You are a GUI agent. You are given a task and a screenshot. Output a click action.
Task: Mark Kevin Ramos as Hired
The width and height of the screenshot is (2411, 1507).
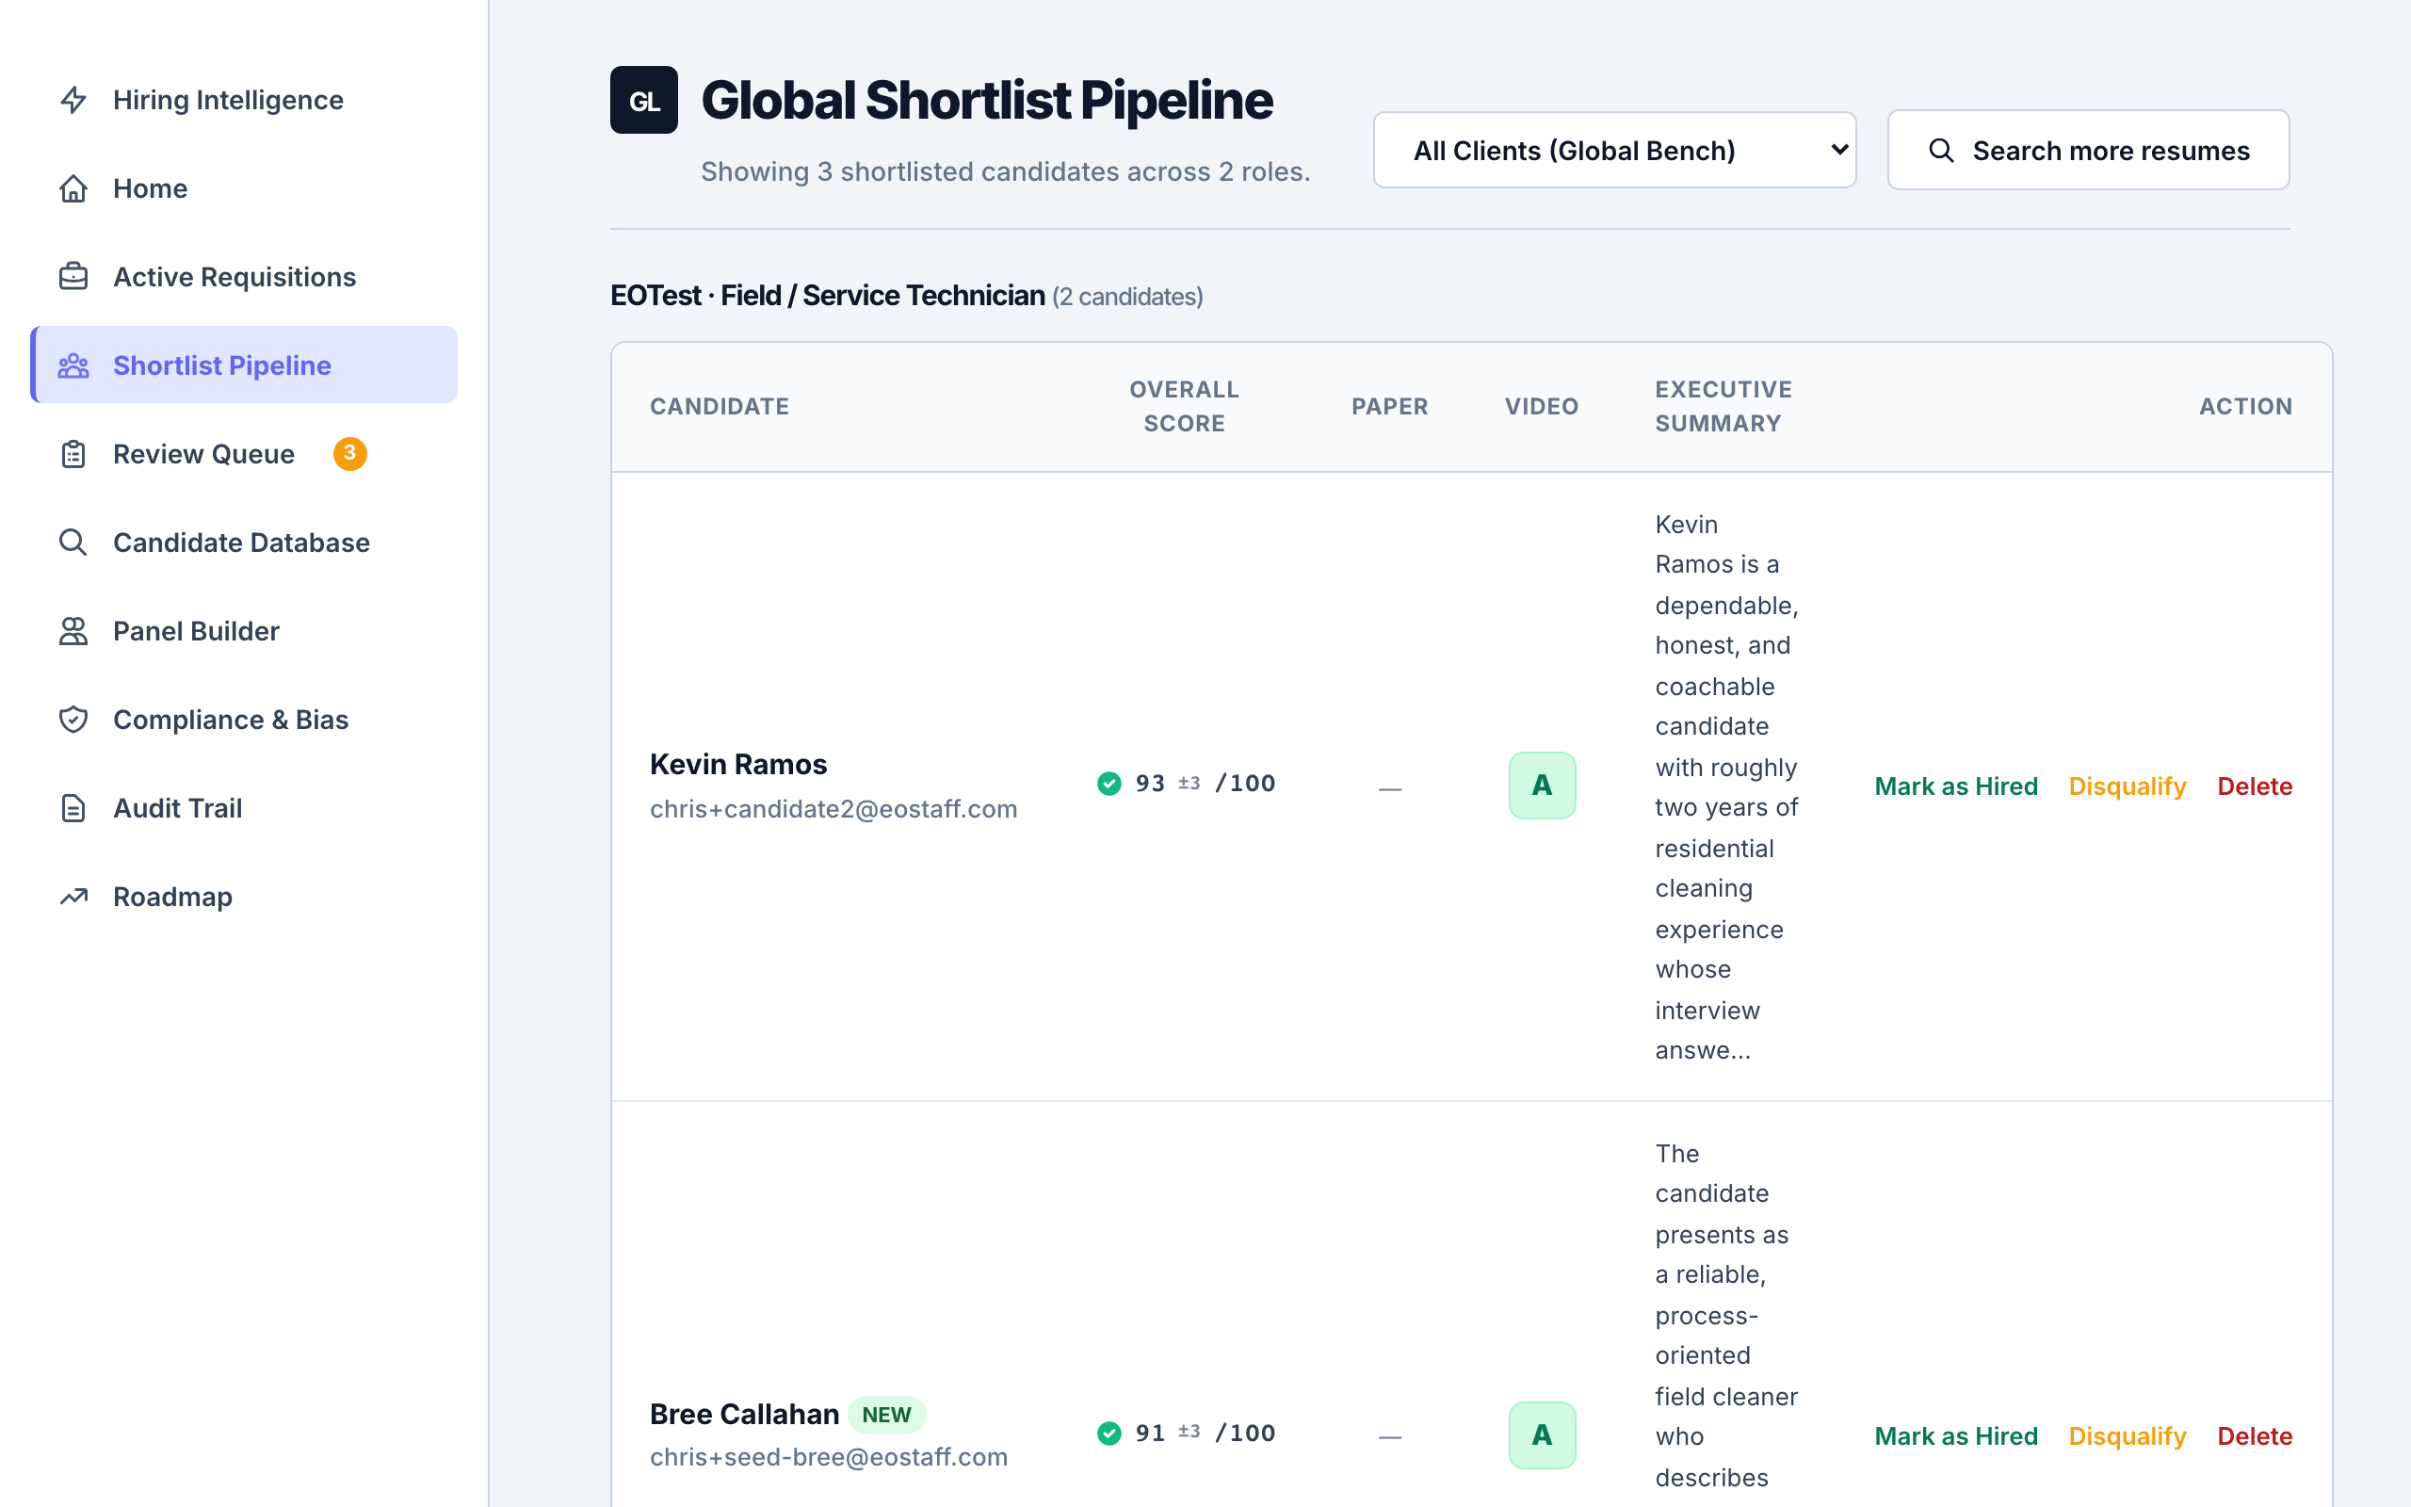1956,786
